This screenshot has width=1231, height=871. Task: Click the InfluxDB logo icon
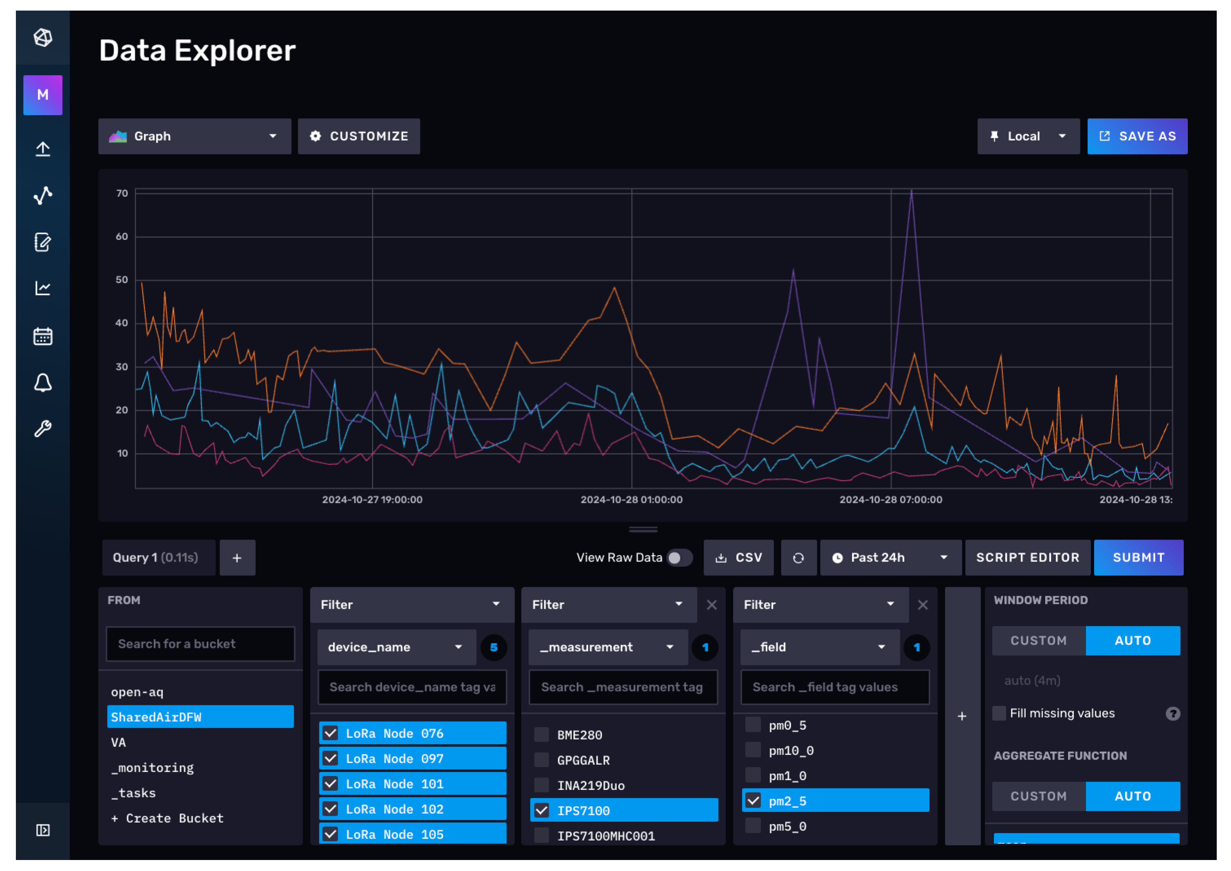click(43, 37)
